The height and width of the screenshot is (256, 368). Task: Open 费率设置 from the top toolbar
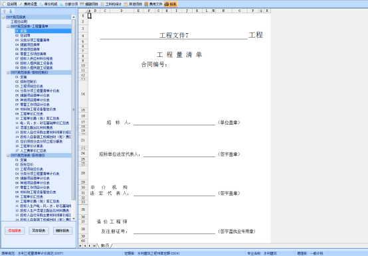pos(28,4)
